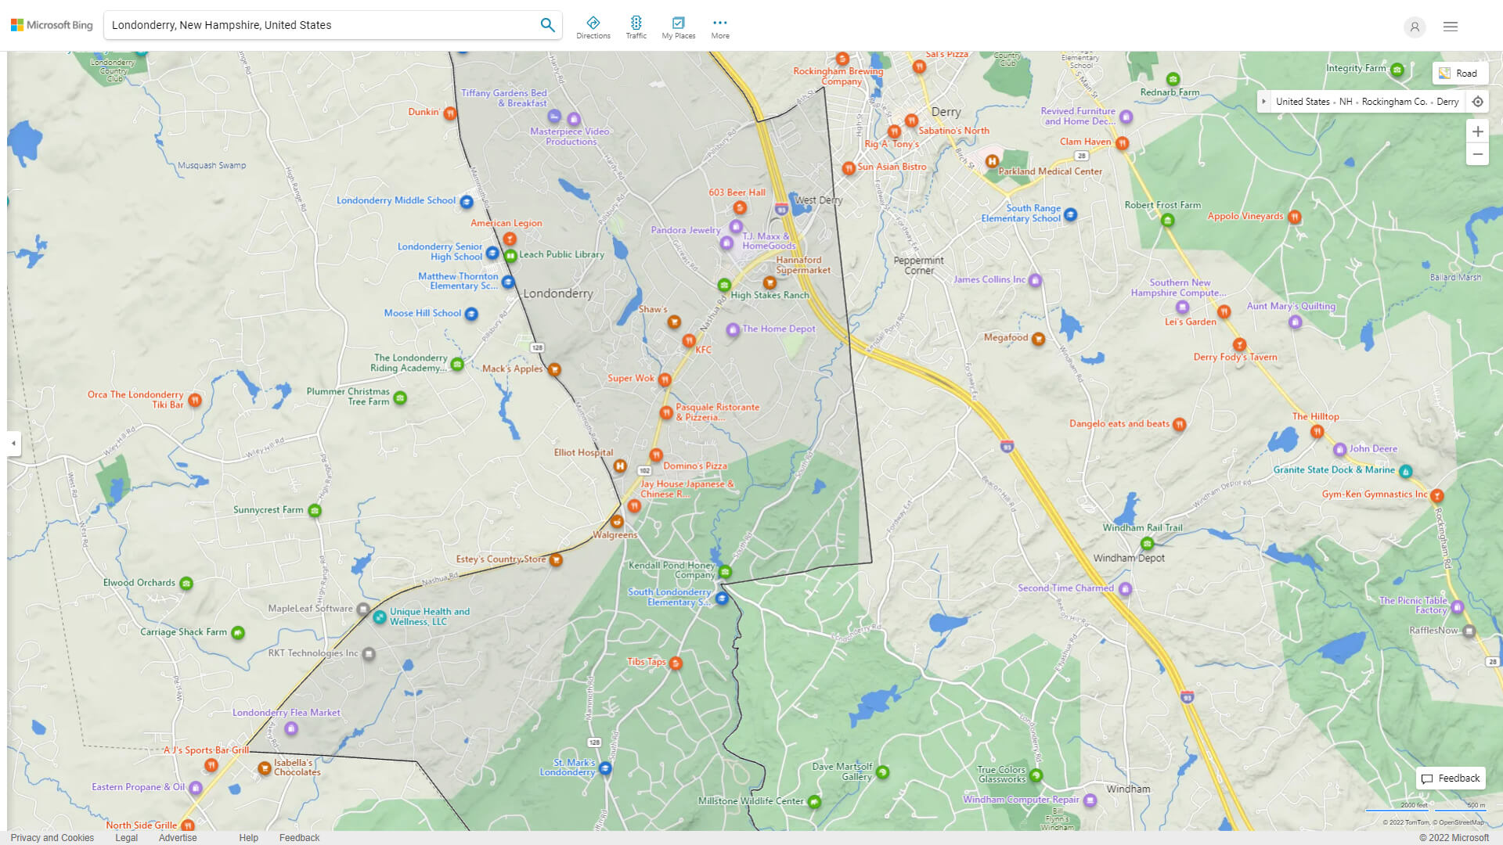Click the map Feedback button
The image size is (1503, 845).
1451,778
